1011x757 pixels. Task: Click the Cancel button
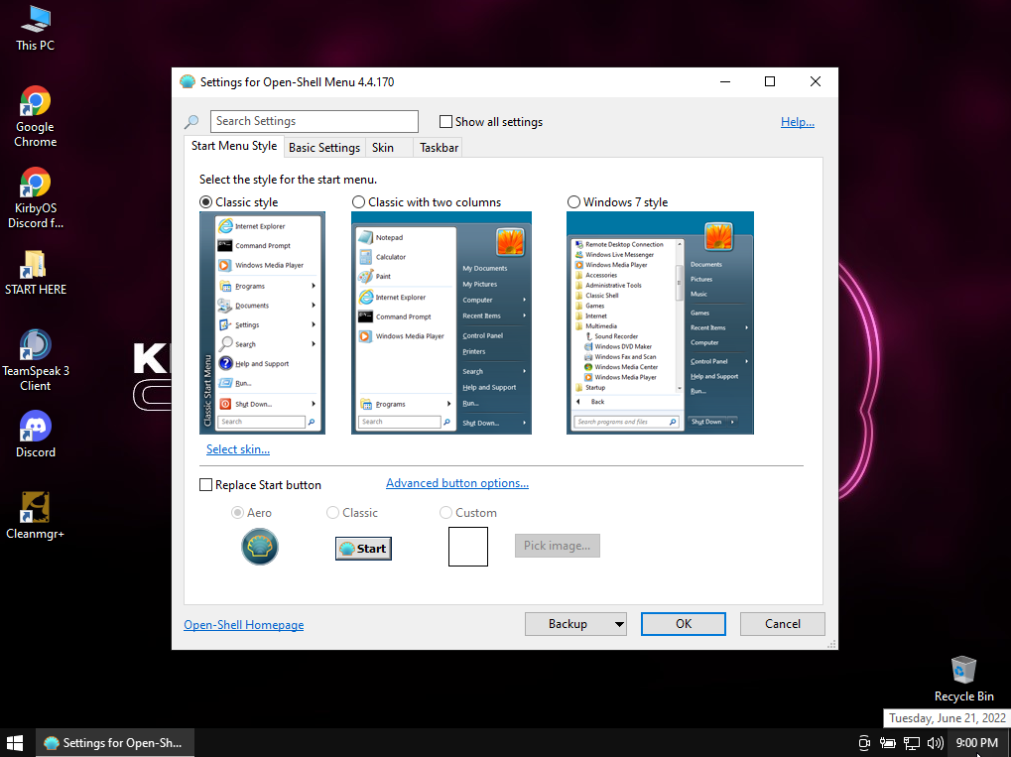783,623
